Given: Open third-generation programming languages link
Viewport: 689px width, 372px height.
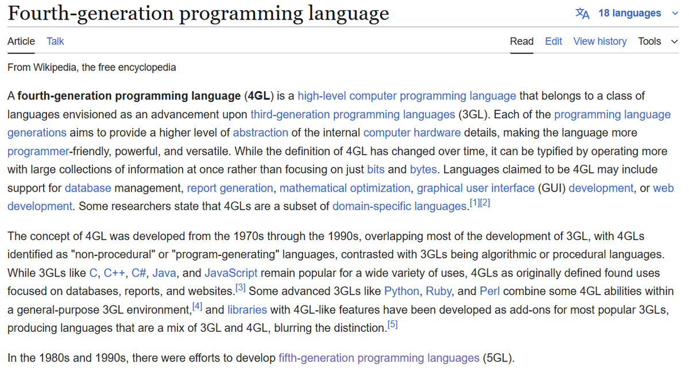Looking at the screenshot, I should tap(353, 114).
